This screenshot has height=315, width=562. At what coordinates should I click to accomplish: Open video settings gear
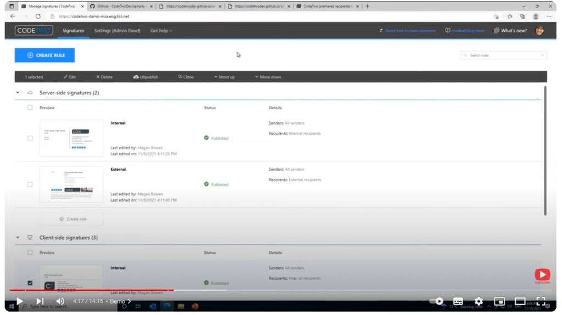[x=479, y=301]
